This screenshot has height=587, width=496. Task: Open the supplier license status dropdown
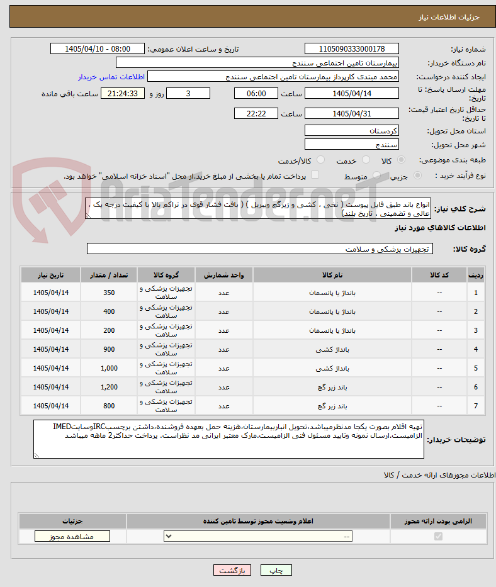(x=257, y=536)
